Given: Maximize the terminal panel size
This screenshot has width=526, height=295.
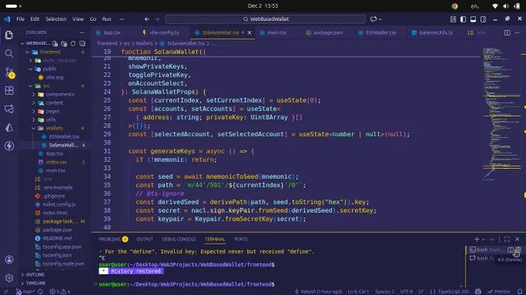Looking at the screenshot, I should pyautogui.click(x=507, y=239).
